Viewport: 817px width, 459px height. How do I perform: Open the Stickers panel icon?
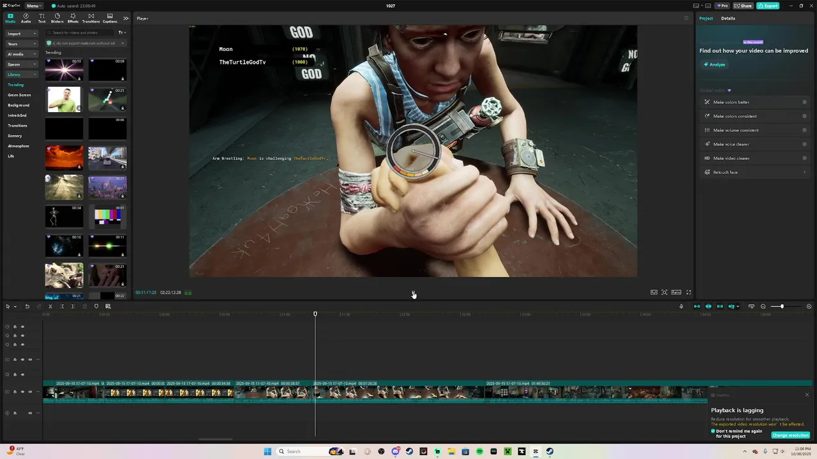pos(57,18)
